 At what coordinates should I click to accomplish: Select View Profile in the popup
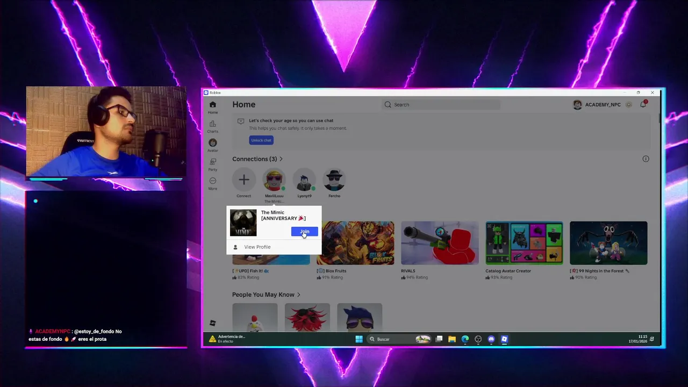point(257,247)
